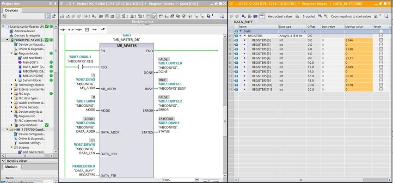This screenshot has width=393, height=183.
Task: Expand the System blocks folder
Action: 16,80
